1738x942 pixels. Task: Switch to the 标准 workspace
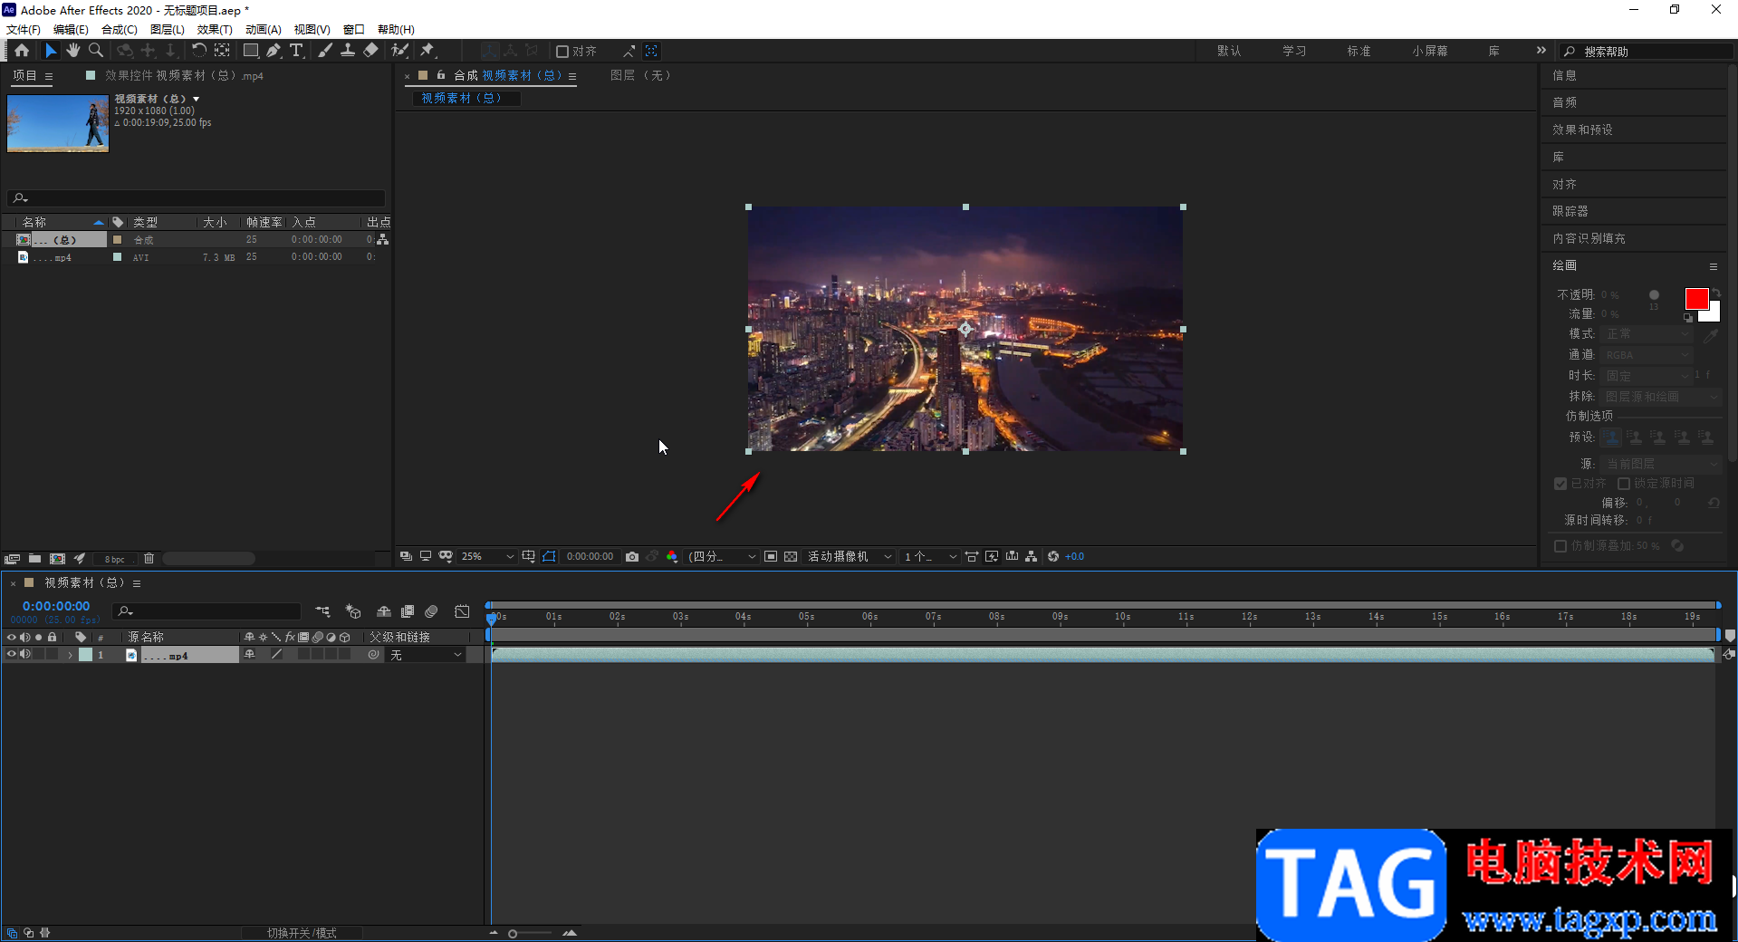[1359, 51]
